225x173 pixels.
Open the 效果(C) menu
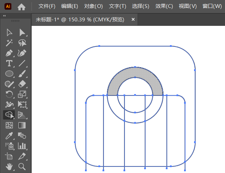pos(164,6)
